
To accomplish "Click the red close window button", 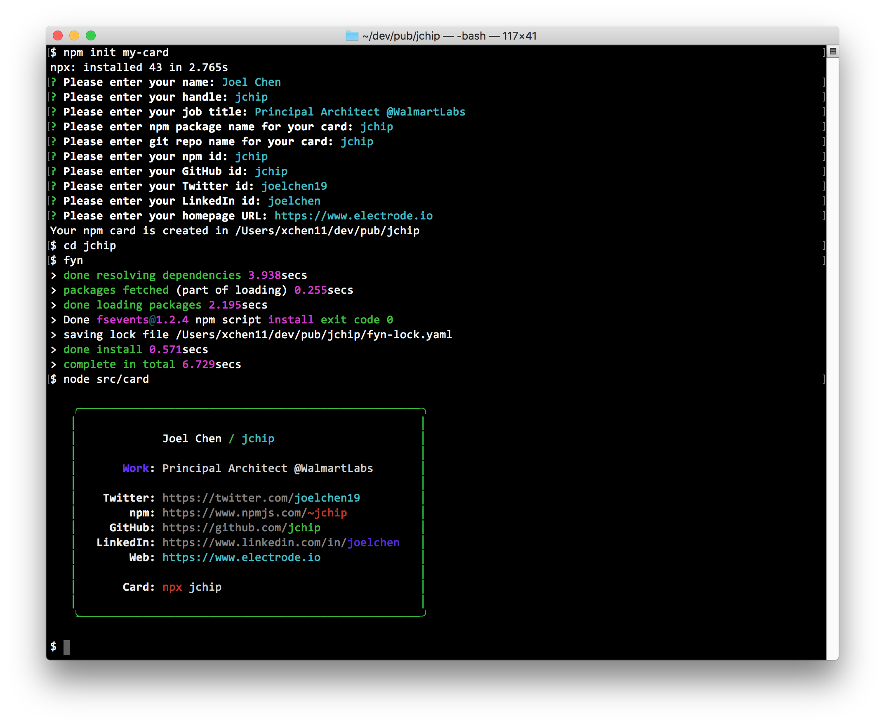I will pos(58,36).
